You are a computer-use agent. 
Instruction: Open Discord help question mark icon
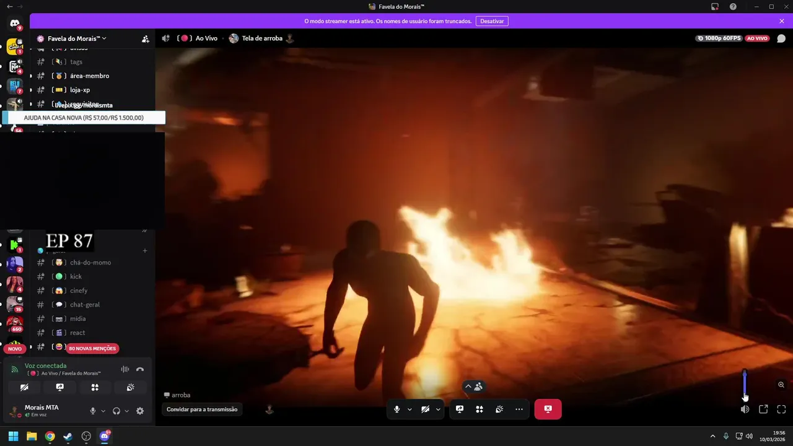tap(734, 6)
